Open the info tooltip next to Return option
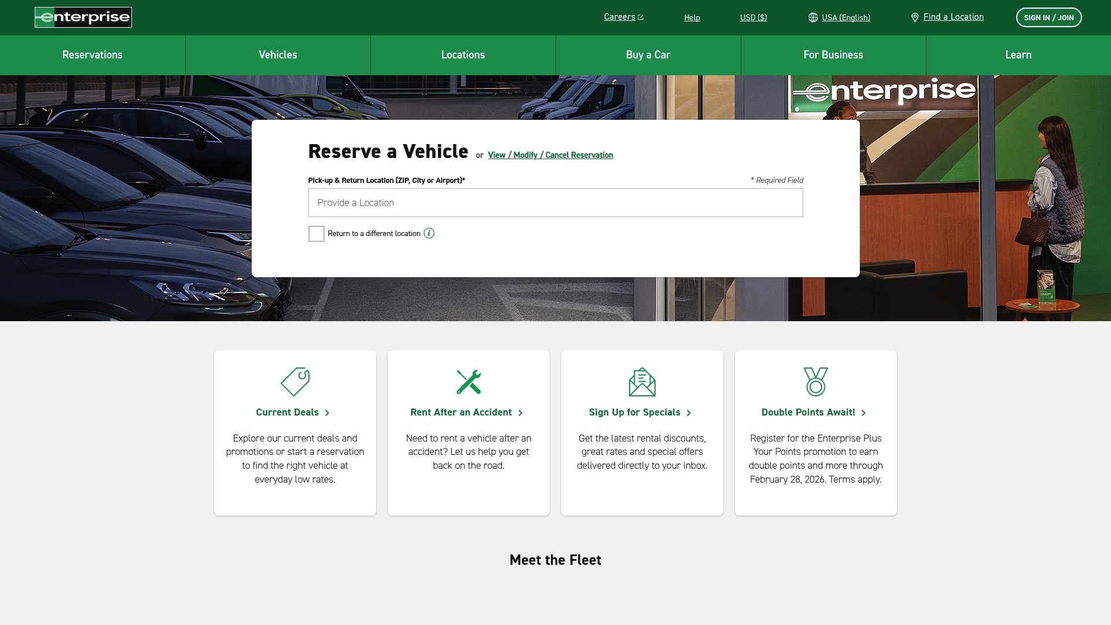The height and width of the screenshot is (625, 1111). coord(429,233)
